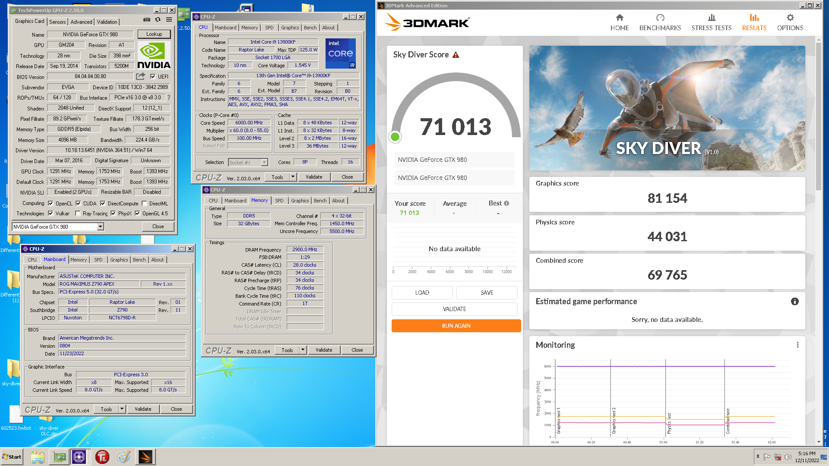Click the green score gauge indicator dot
Viewport: 829px width, 466px height.
click(x=395, y=137)
